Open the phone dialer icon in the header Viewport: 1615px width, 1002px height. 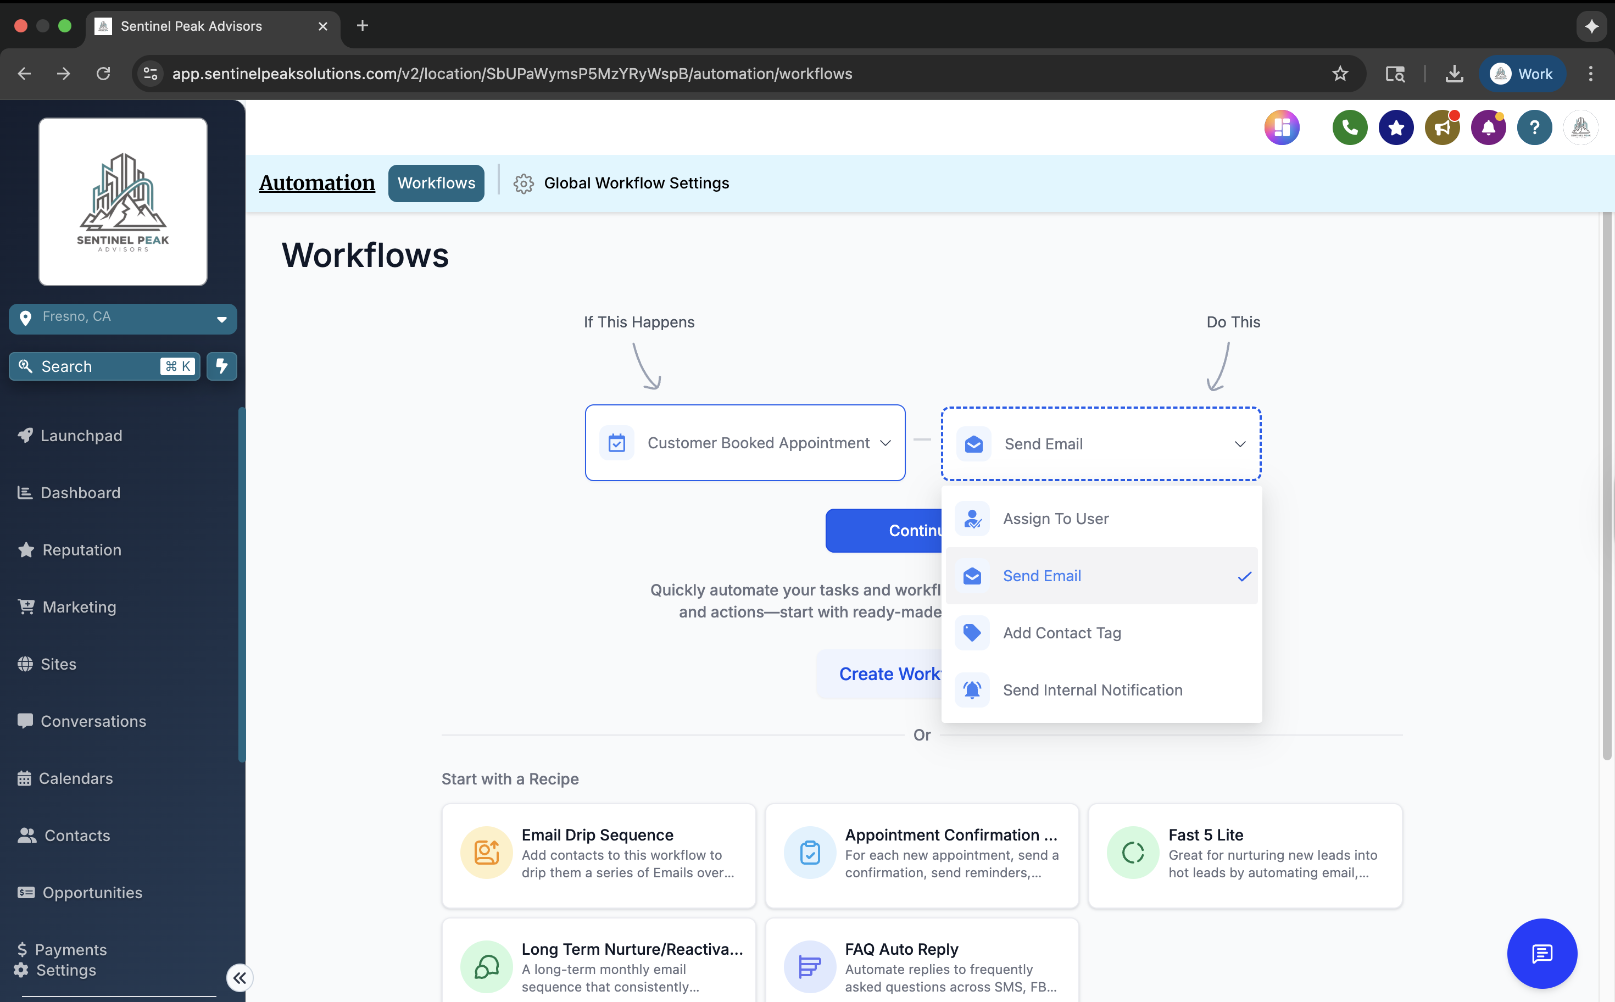click(1349, 127)
